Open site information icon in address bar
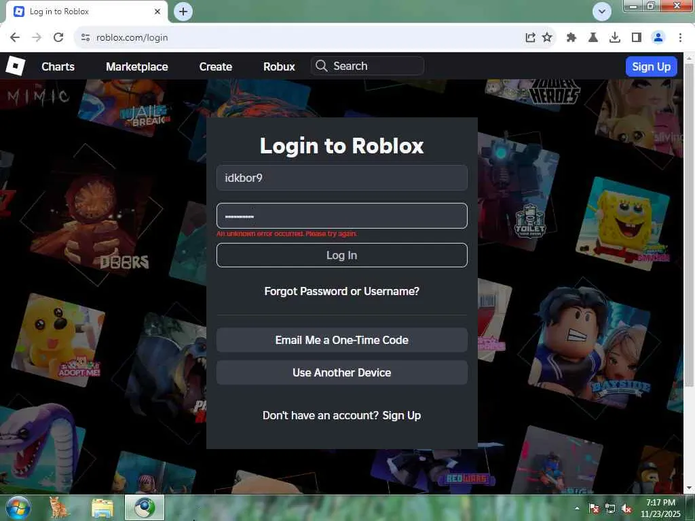 point(86,38)
